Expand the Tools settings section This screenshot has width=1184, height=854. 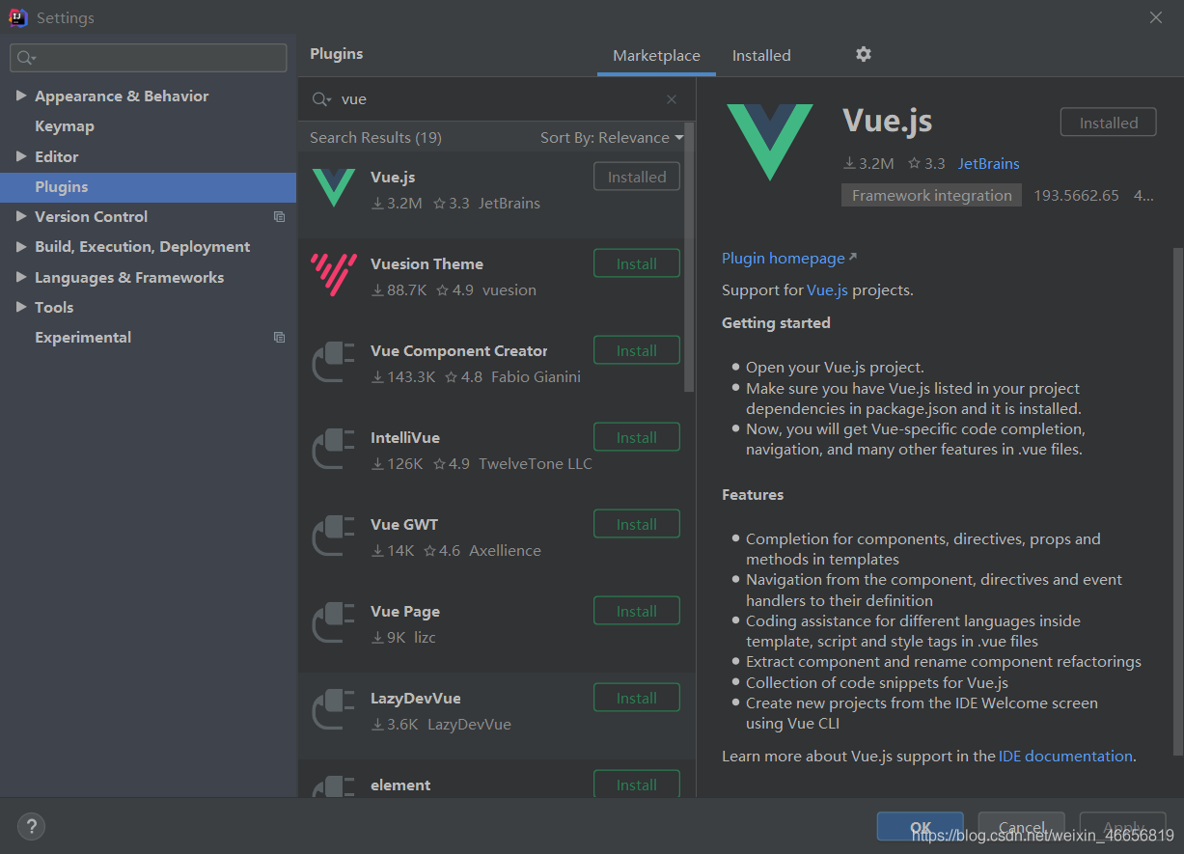(21, 307)
